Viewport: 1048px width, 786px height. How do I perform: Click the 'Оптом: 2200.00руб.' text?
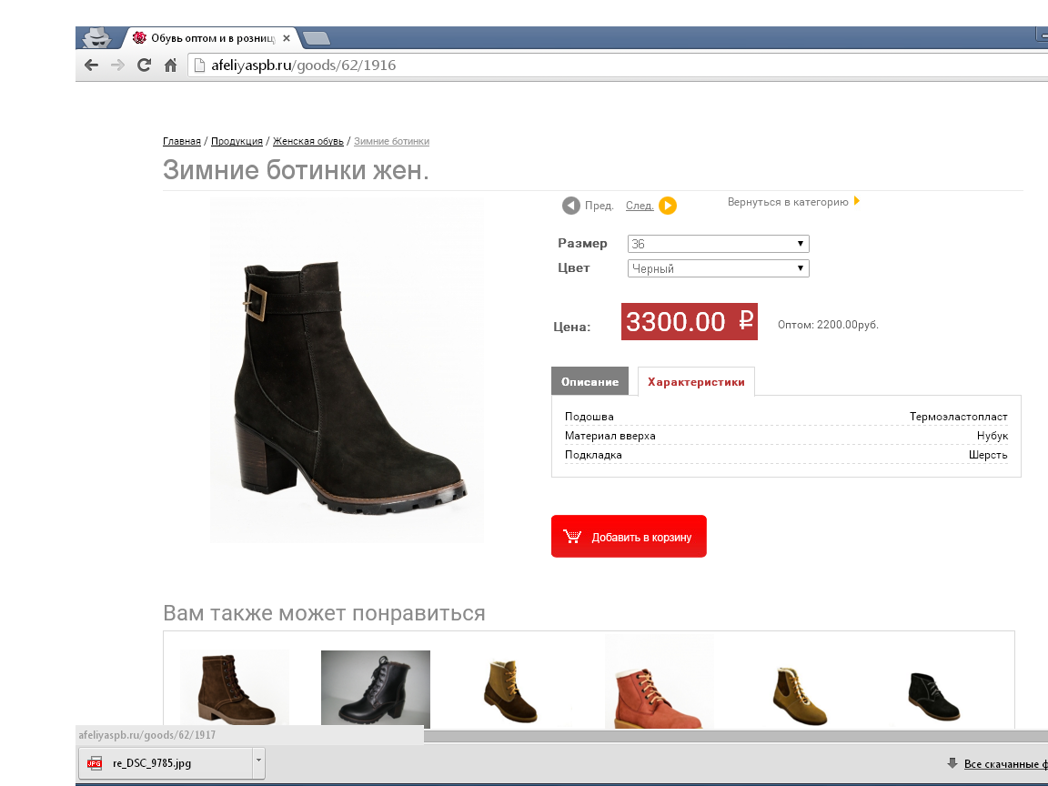click(x=828, y=325)
